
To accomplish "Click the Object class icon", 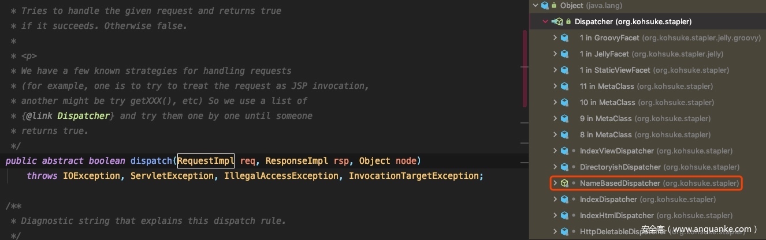I will 544,6.
